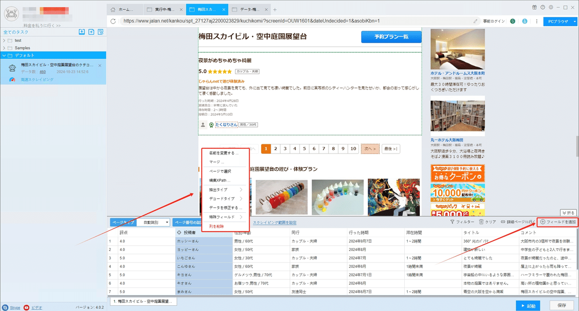Click the Skype icon in status bar
The height and width of the screenshot is (311, 579).
(x=5, y=307)
